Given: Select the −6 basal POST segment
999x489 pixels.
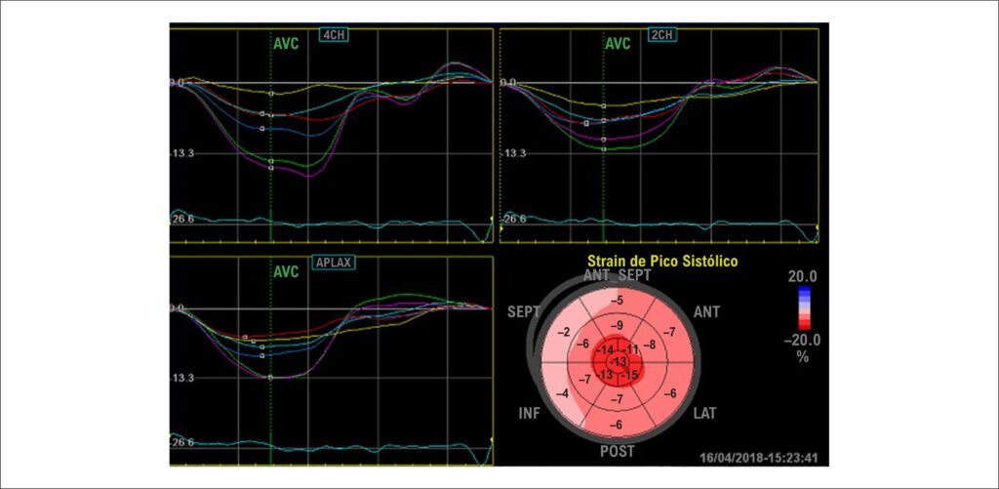Looking at the screenshot, I should pyautogui.click(x=617, y=426).
